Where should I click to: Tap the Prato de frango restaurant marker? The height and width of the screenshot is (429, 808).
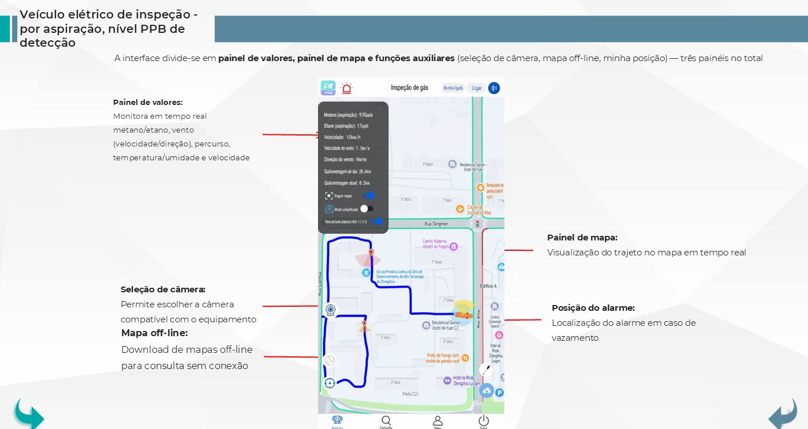coord(465,357)
